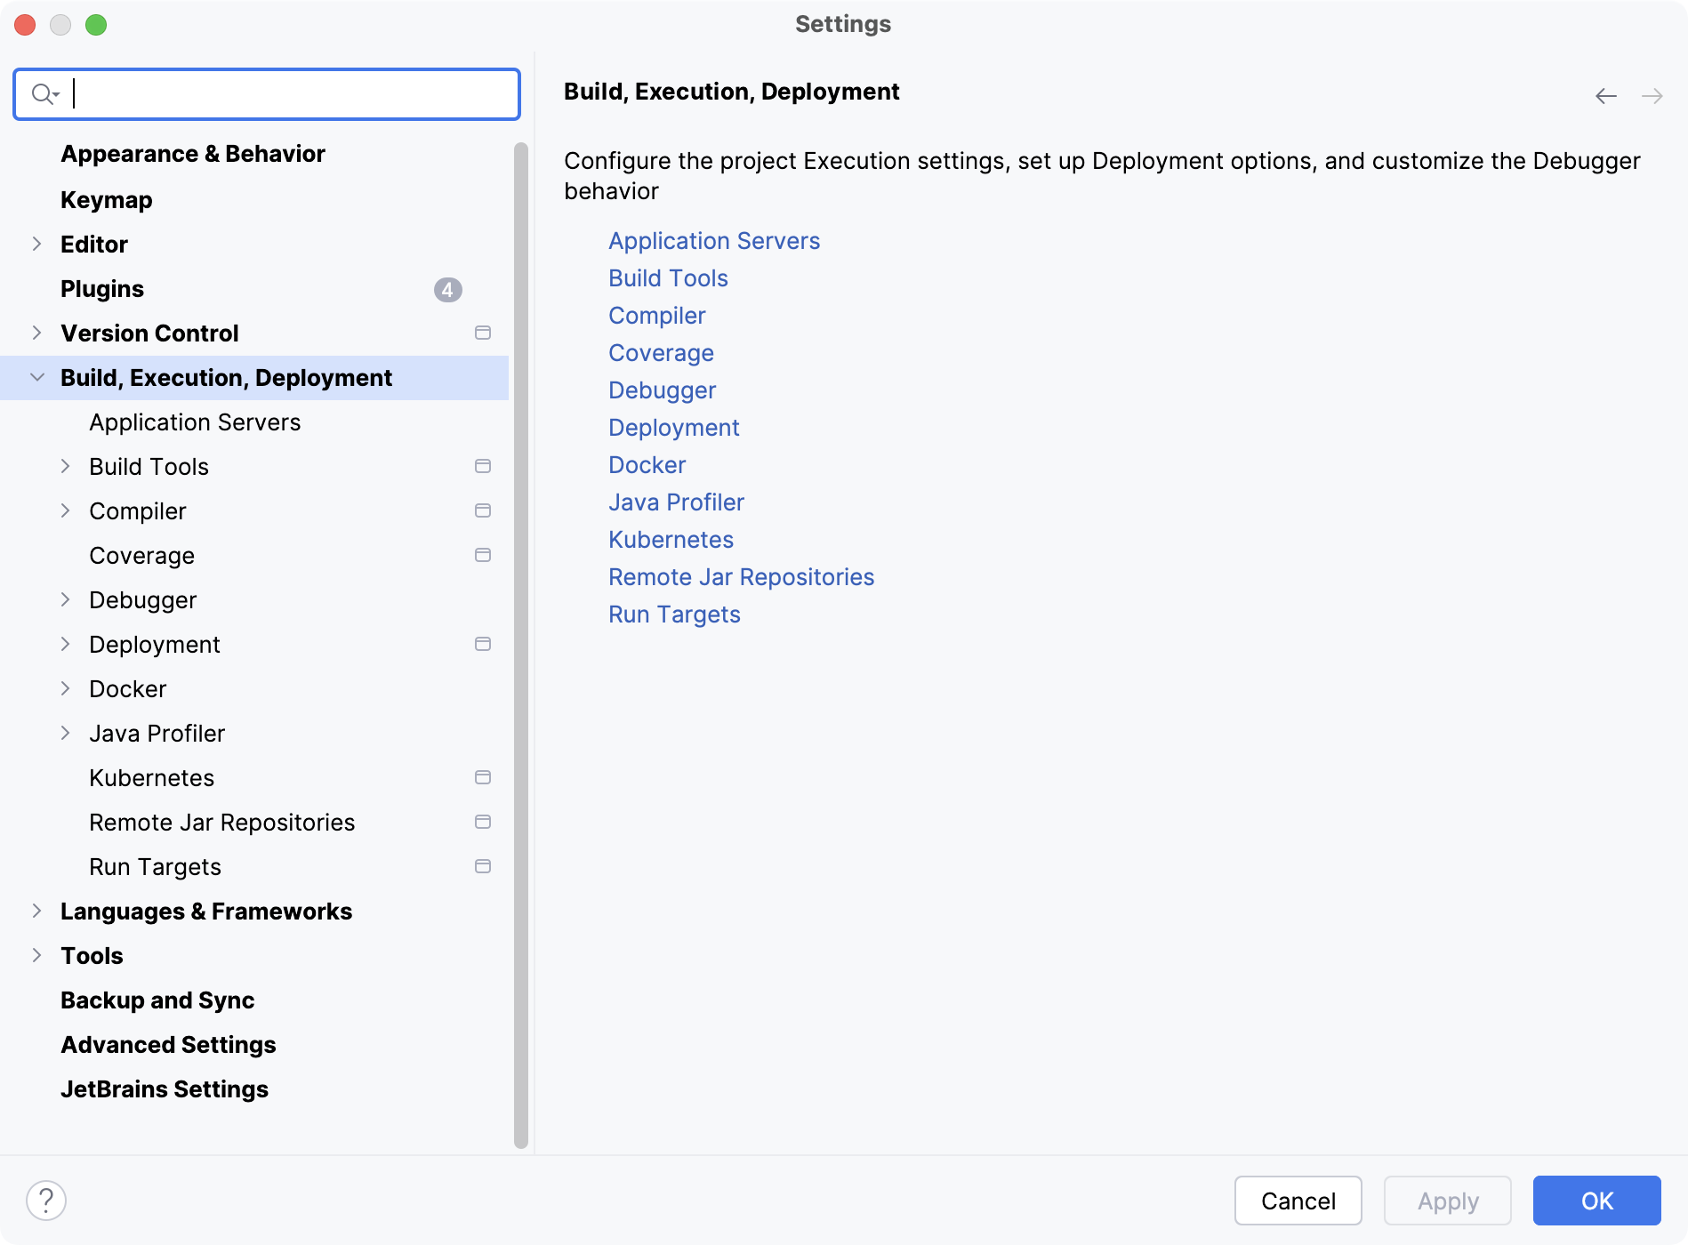The height and width of the screenshot is (1245, 1688).
Task: Open Advanced Settings from the sidebar
Action: tap(167, 1044)
